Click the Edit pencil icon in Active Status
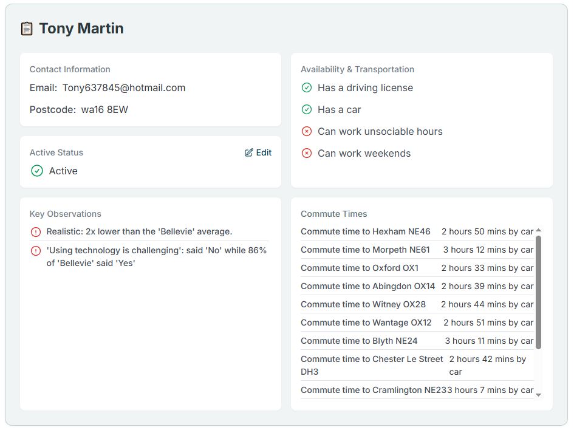Image resolution: width=574 pixels, height=430 pixels. [249, 152]
